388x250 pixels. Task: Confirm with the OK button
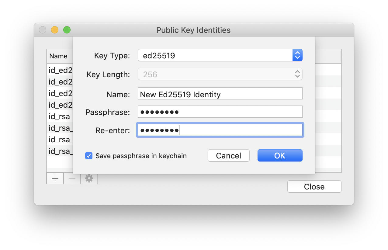[280, 156]
